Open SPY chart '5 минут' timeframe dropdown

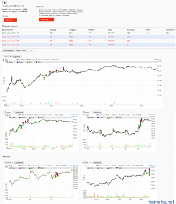coord(9,162)
